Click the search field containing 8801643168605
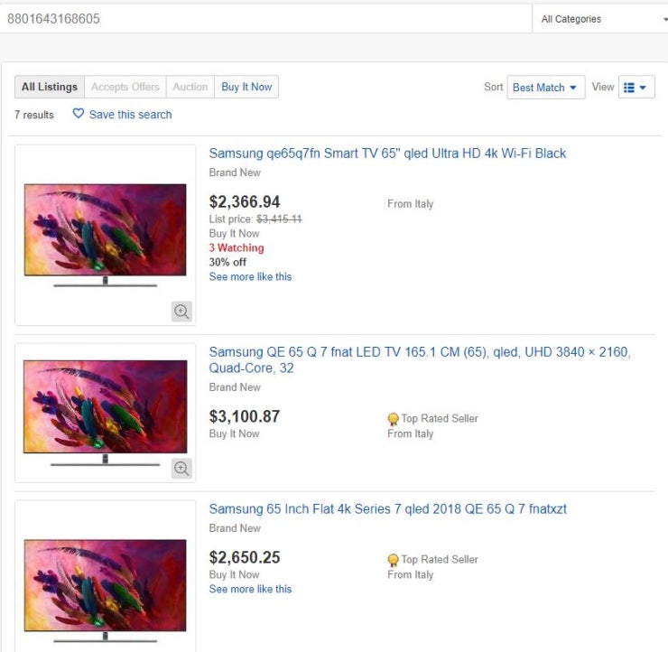This screenshot has width=668, height=652. [266, 19]
